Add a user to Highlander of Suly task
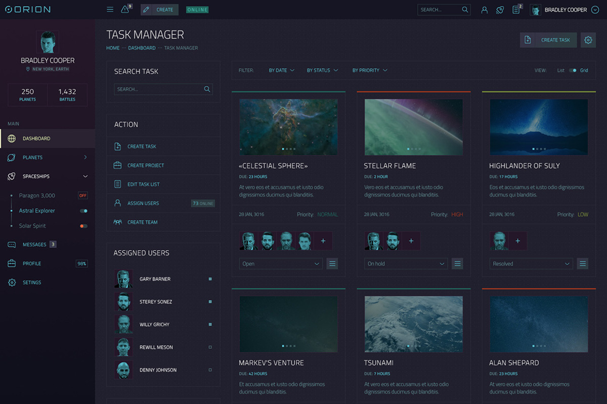 pyautogui.click(x=517, y=241)
